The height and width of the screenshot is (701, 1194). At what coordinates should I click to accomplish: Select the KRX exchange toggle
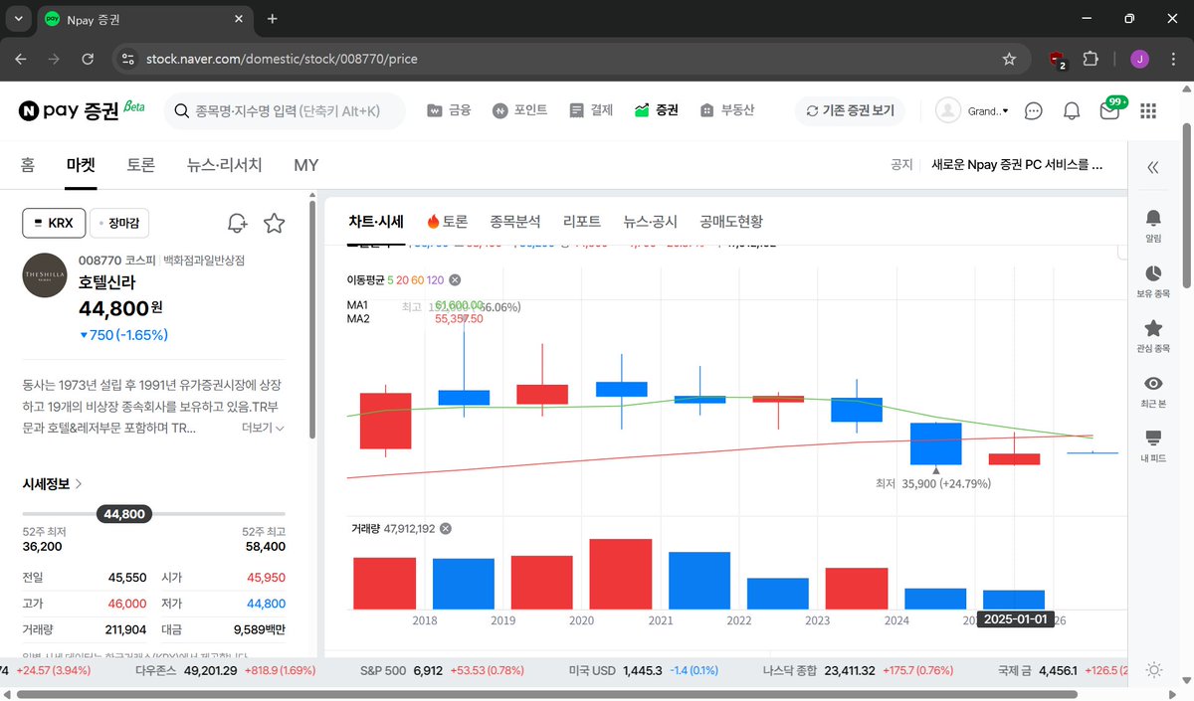55,224
